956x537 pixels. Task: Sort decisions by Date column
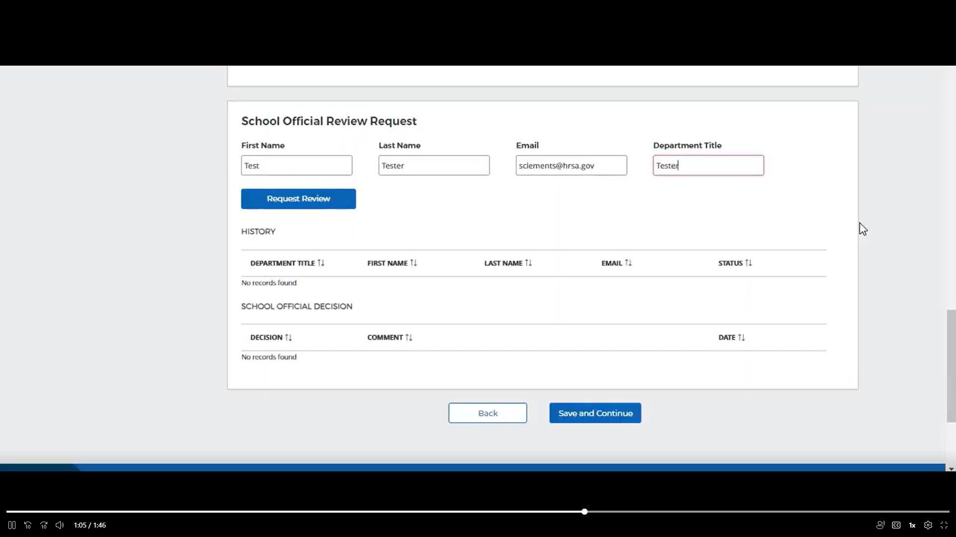click(731, 337)
